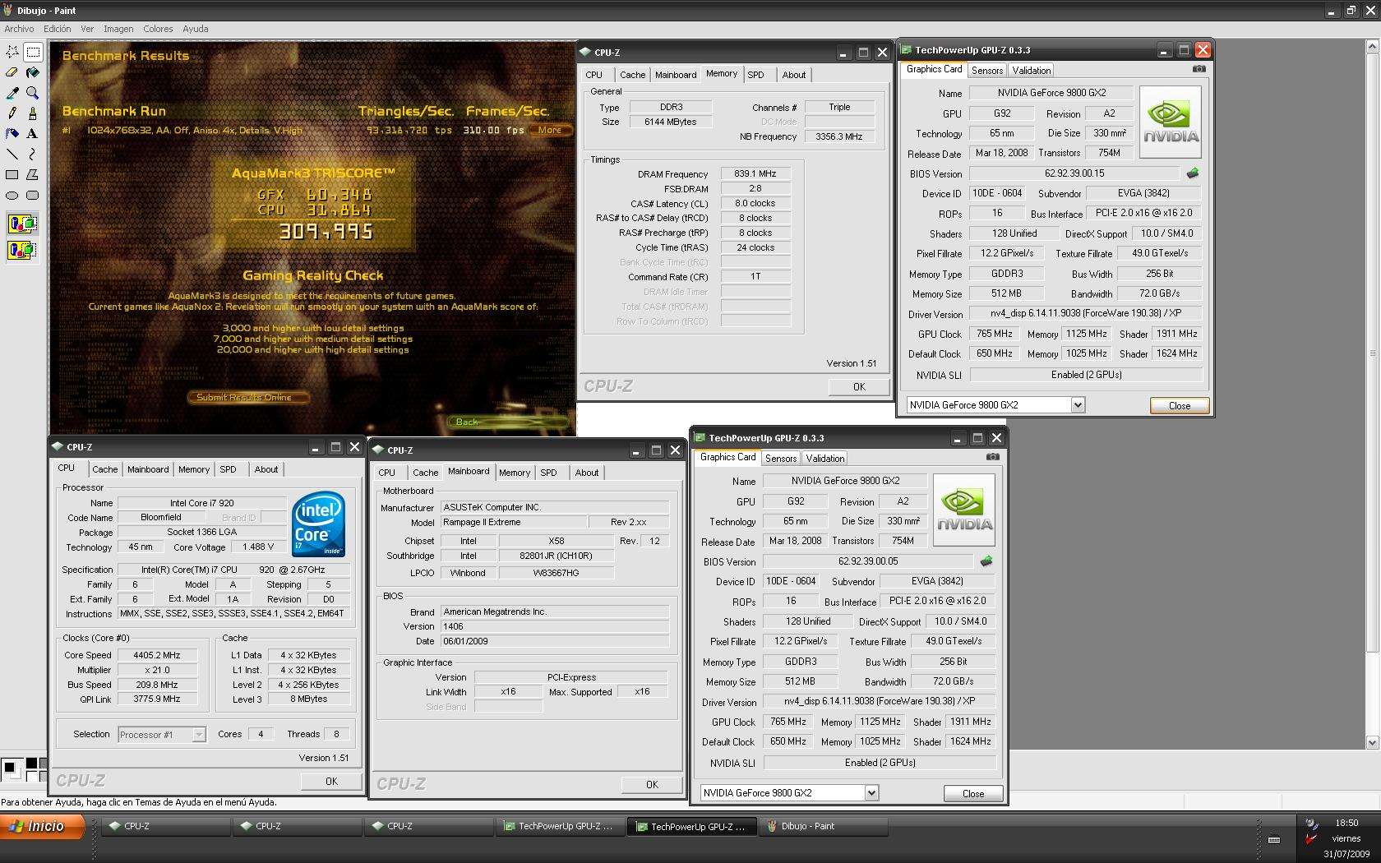Click the DRAM Frequency value 839.1 MHz
The height and width of the screenshot is (863, 1381).
coord(755,174)
